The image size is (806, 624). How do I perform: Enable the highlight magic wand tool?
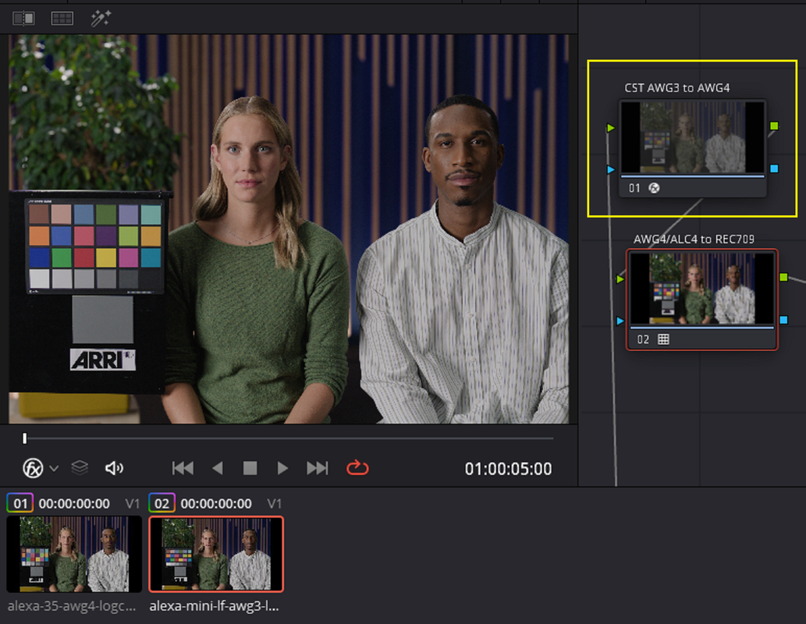(x=101, y=19)
